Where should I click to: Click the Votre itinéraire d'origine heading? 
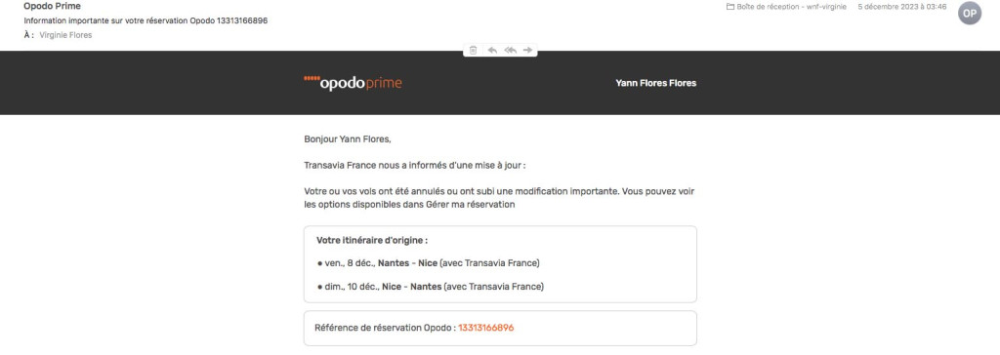pyautogui.click(x=372, y=240)
